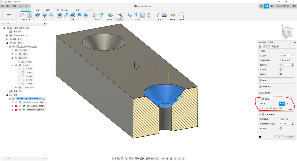Expand the 名前の付いたビュー tree node

pyautogui.click(x=7, y=35)
